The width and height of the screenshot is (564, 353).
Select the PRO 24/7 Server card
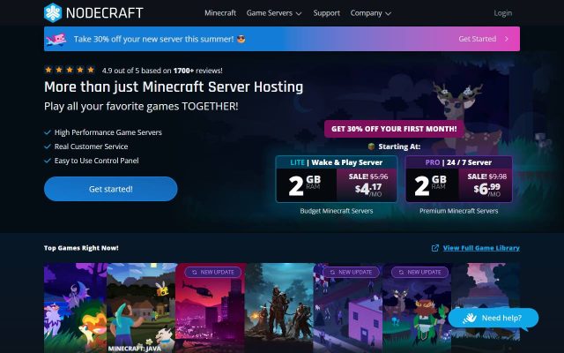coord(458,179)
